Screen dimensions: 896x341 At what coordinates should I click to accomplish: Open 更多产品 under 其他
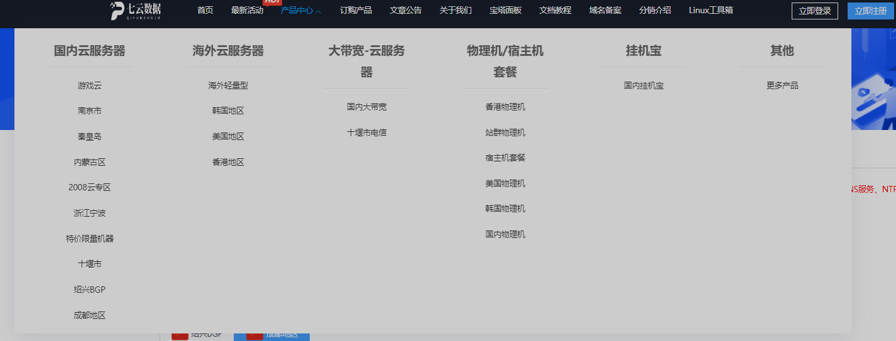click(x=782, y=85)
